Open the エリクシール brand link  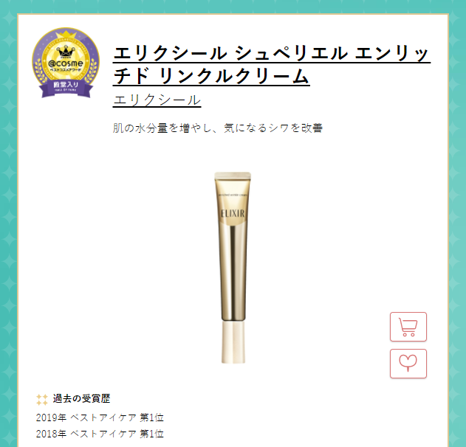[x=157, y=100]
